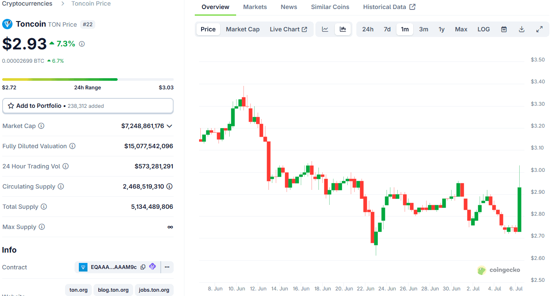Screen dimensions: 555x296
Task: Switch to line chart view icon
Action: tap(325, 29)
